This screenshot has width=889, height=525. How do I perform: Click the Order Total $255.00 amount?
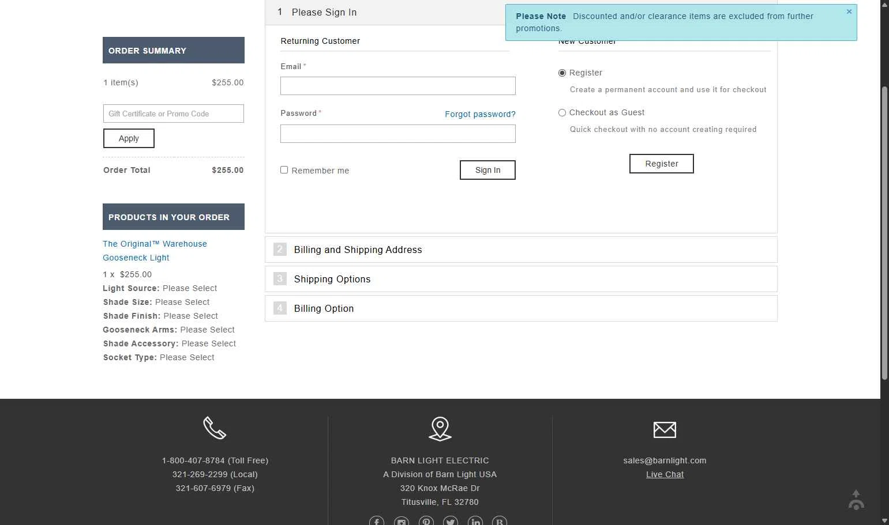(x=227, y=170)
